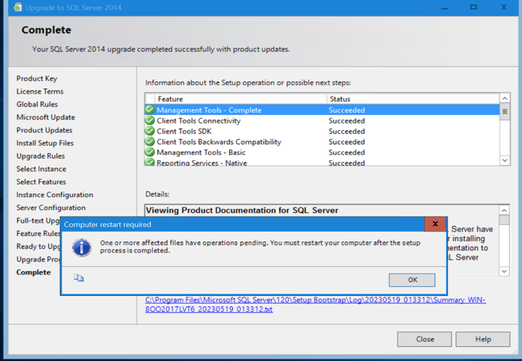Close the Computer restart required dialog
The image size is (522, 361).
click(x=434, y=224)
